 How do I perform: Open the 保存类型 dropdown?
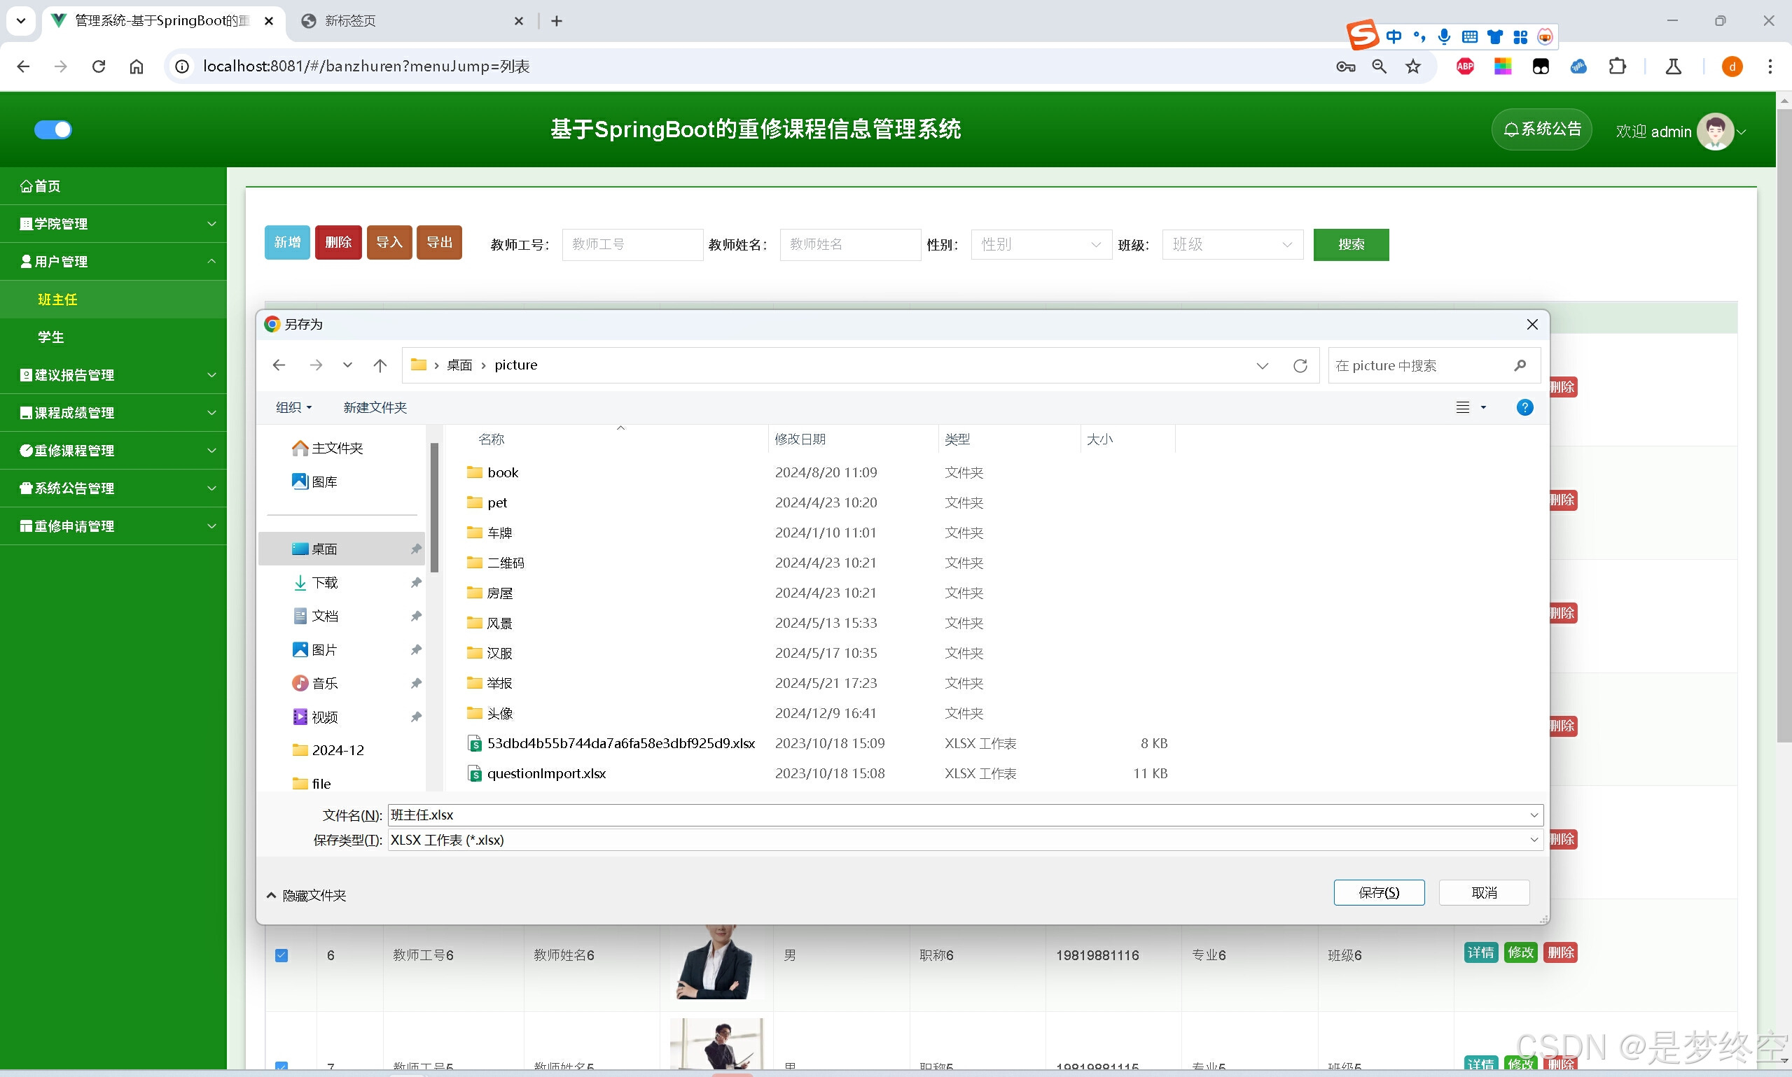pyautogui.click(x=964, y=840)
